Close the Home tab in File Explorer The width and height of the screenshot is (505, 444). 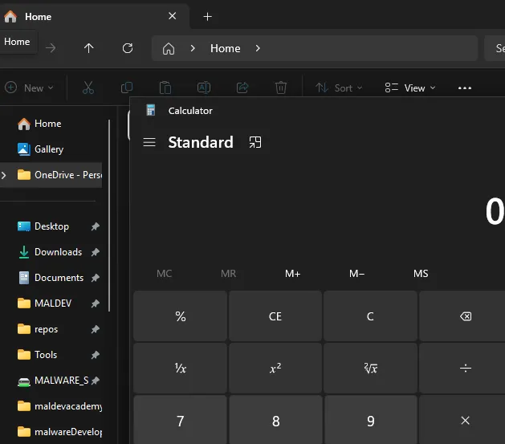173,16
